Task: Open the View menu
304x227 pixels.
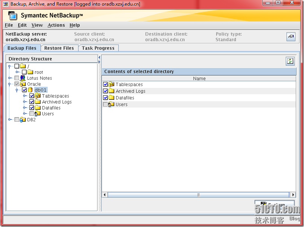Action: click(x=37, y=25)
